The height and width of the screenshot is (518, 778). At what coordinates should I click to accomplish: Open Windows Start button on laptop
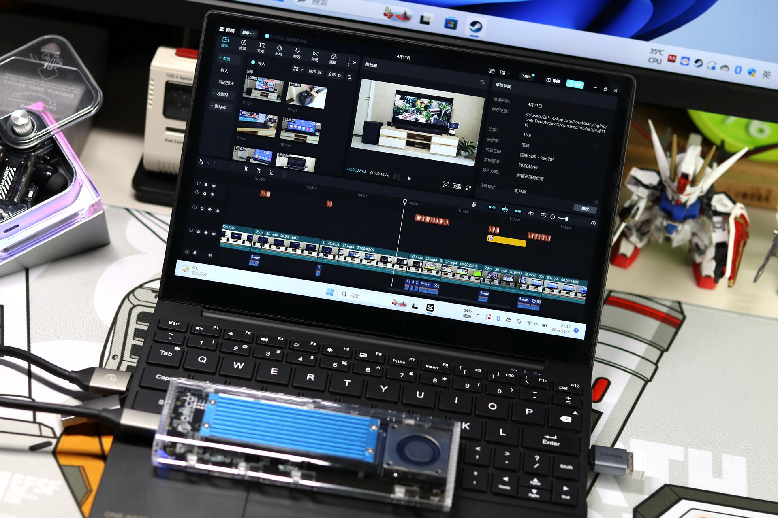(330, 293)
